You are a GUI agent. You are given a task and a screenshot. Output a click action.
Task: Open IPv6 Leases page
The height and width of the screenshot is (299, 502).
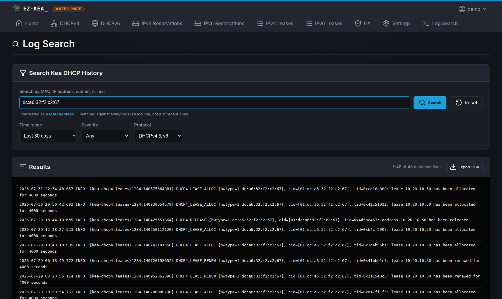pyautogui.click(x=324, y=23)
